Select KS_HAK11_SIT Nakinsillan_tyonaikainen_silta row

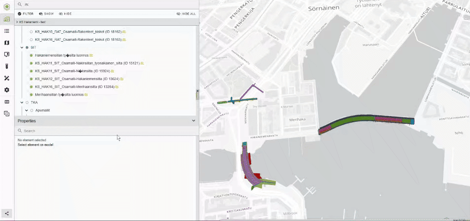coord(87,63)
